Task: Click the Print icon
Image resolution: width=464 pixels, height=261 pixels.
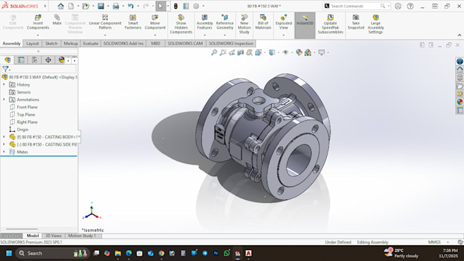Action: [x=116, y=6]
